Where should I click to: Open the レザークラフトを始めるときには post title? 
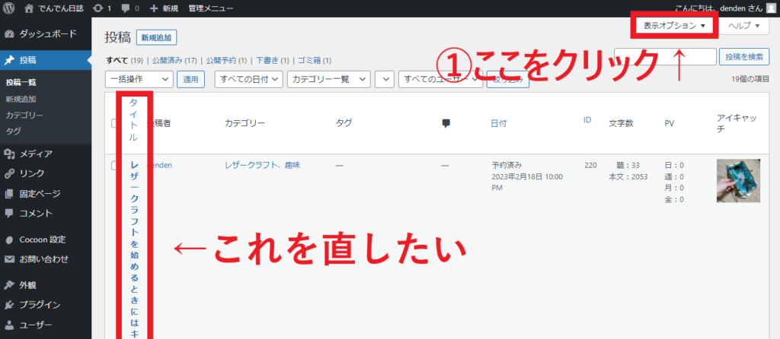point(134,249)
